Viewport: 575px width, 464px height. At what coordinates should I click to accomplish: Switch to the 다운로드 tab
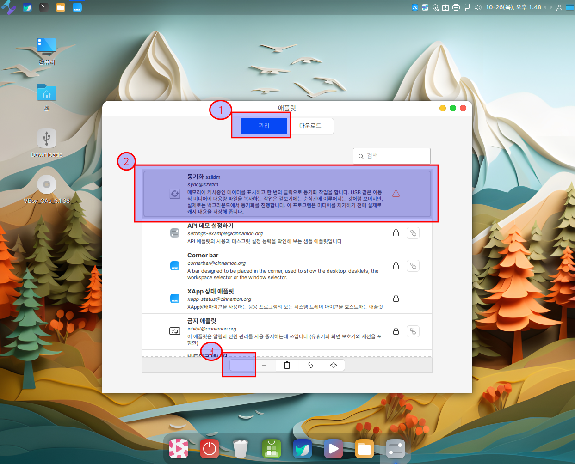pyautogui.click(x=310, y=126)
